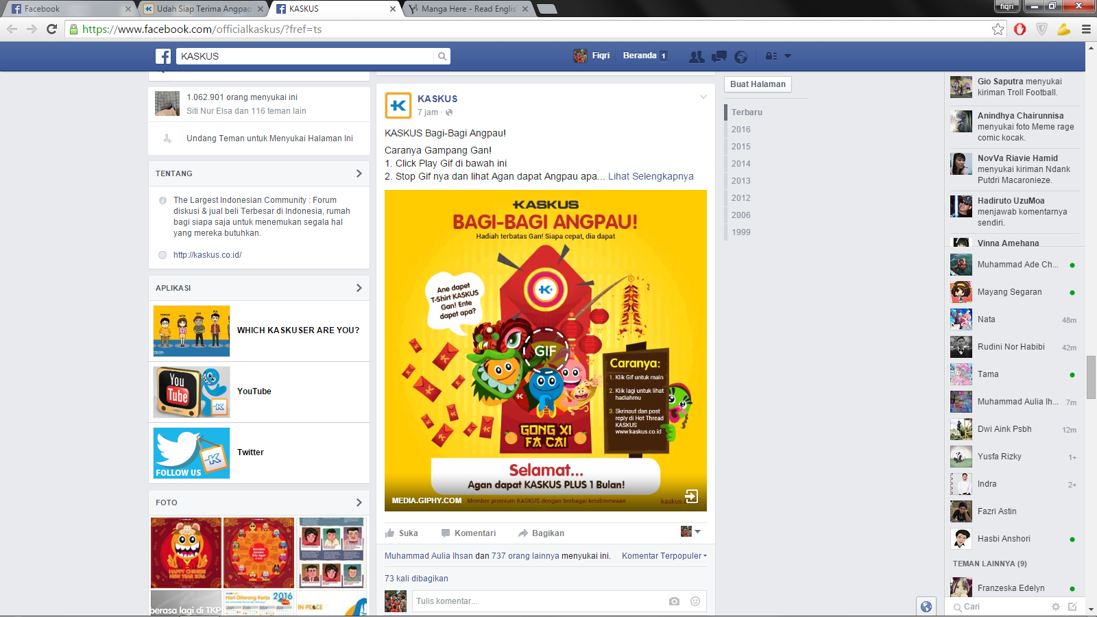Expand the APLIKASI section arrow
The height and width of the screenshot is (617, 1097).
(x=359, y=288)
